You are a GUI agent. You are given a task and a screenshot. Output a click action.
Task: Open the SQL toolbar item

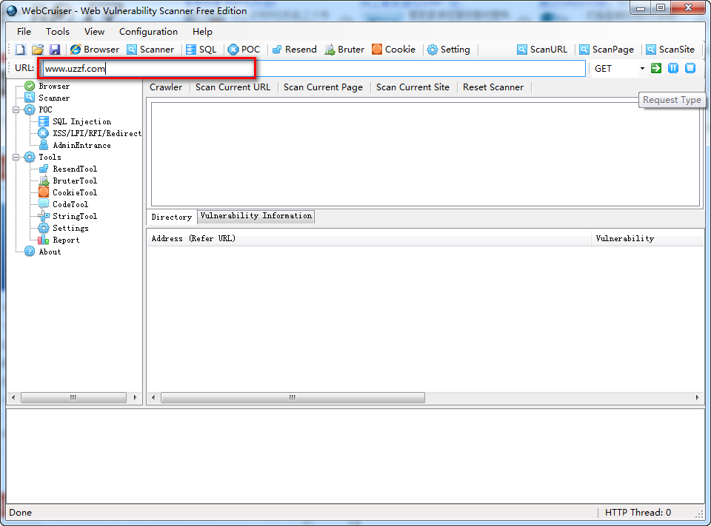201,50
